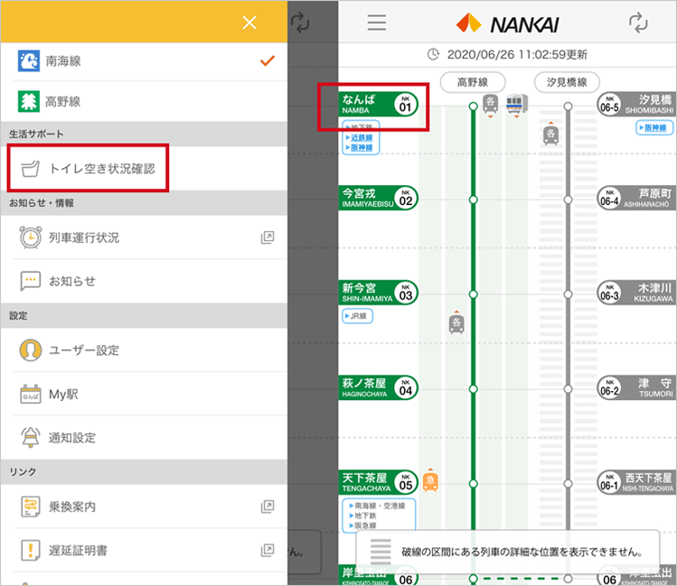
Task: Click the 破線の区間 notice message
Action: [508, 552]
